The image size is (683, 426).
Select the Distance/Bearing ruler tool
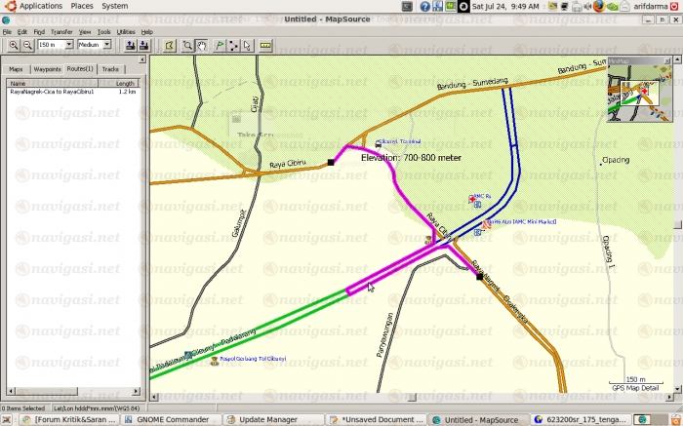click(265, 45)
